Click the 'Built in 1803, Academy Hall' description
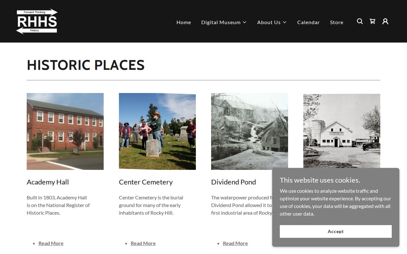407x254 pixels. click(58, 205)
